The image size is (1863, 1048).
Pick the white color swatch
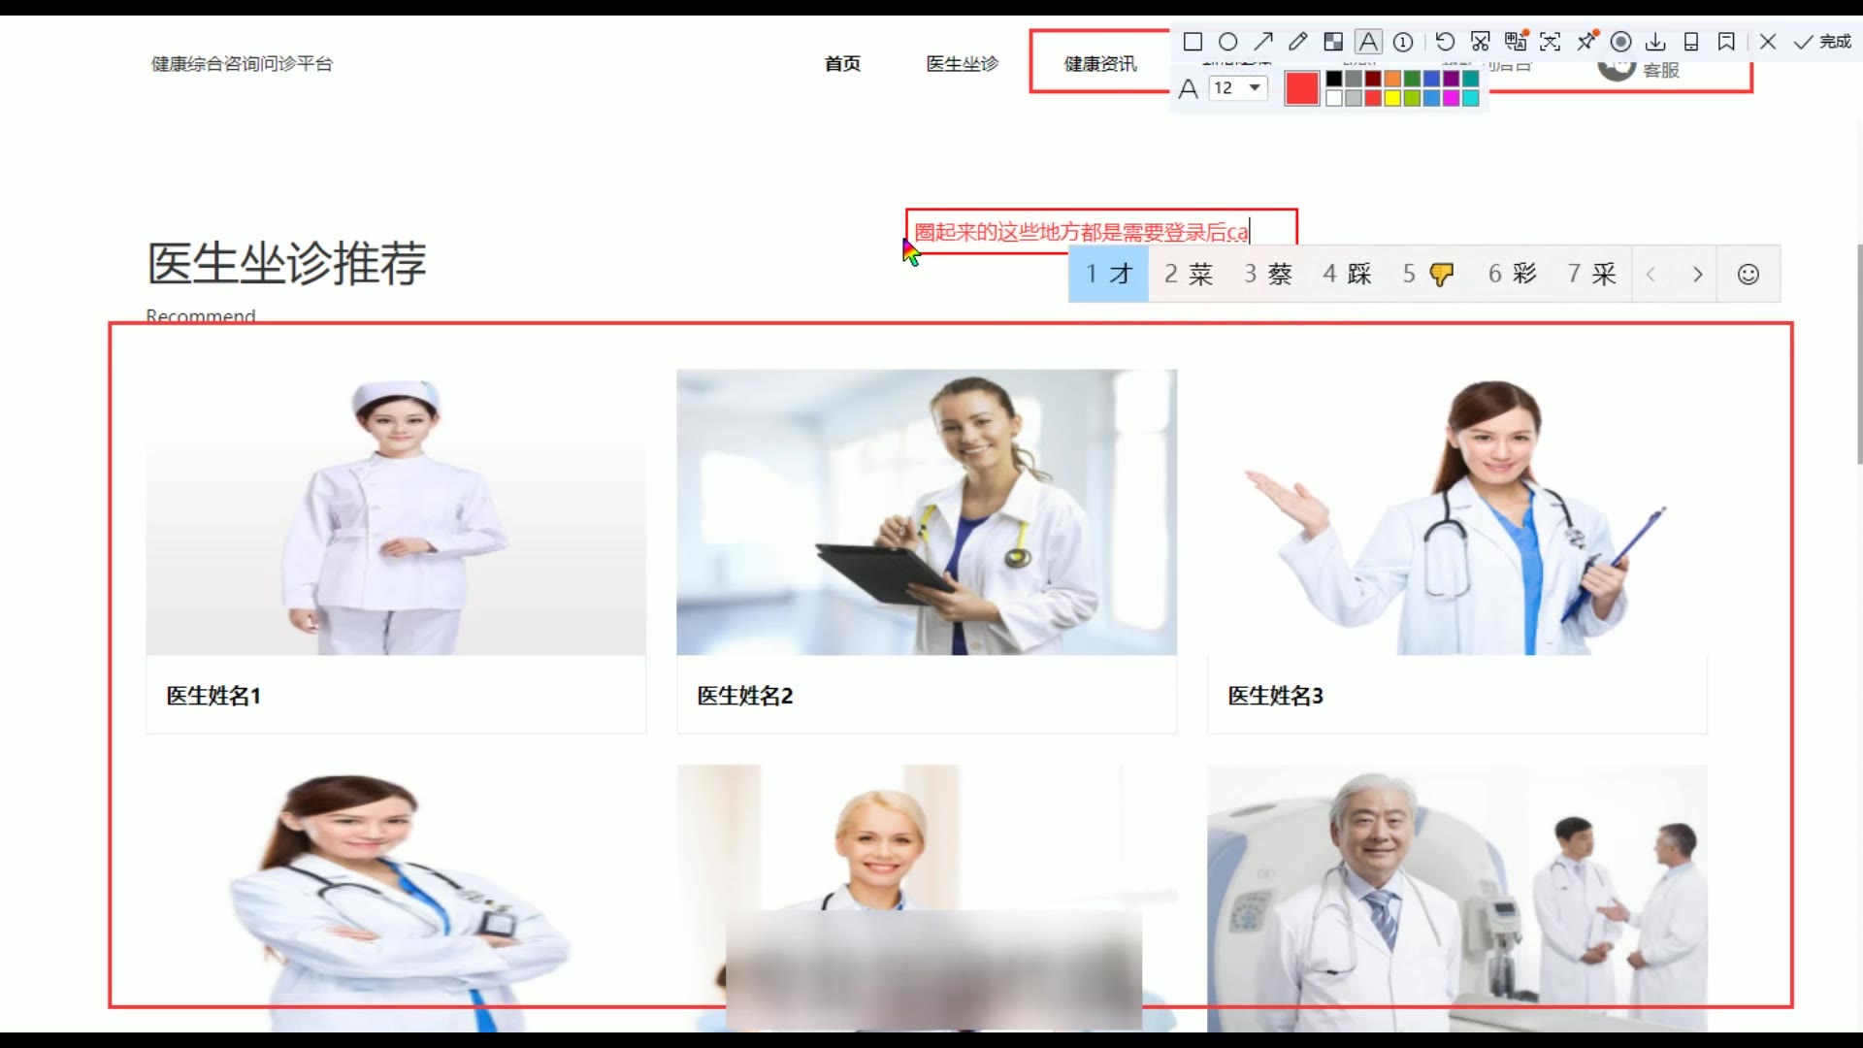click(x=1334, y=98)
